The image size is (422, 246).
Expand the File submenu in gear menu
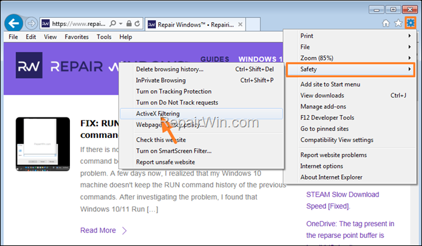tap(350, 47)
